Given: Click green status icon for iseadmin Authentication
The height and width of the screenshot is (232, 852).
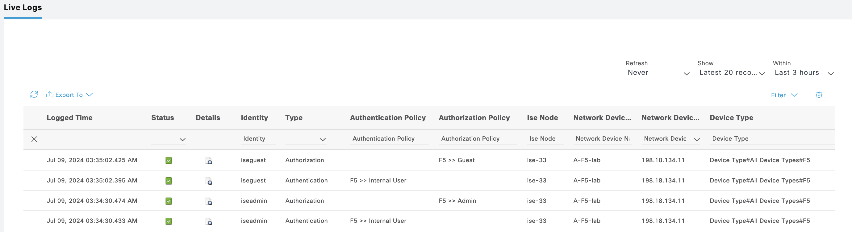Looking at the screenshot, I should point(169,221).
